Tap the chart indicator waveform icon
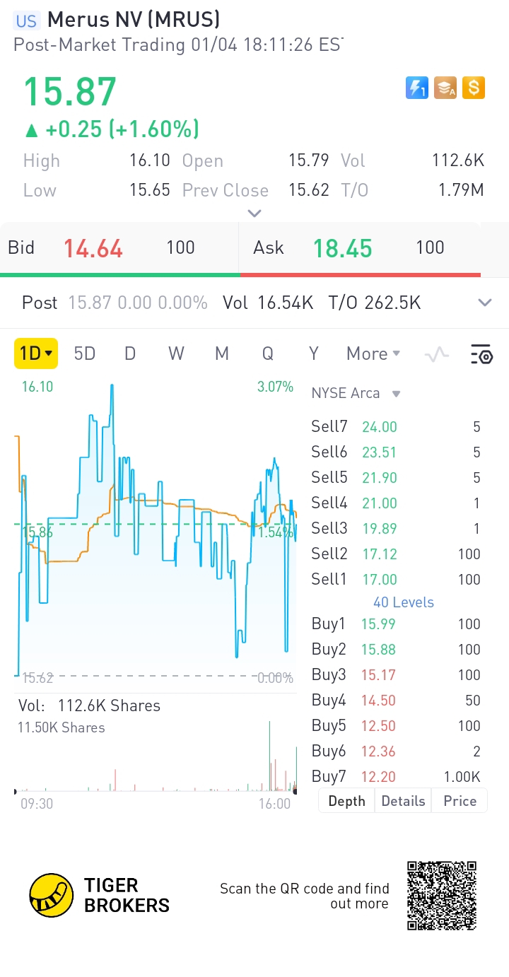This screenshot has width=509, height=977. point(437,354)
